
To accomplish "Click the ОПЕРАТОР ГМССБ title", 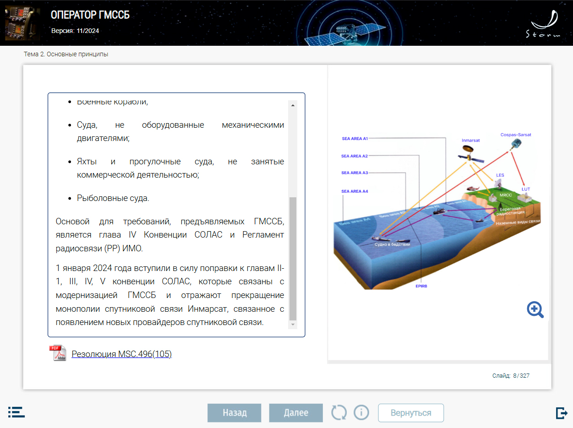I will [90, 15].
